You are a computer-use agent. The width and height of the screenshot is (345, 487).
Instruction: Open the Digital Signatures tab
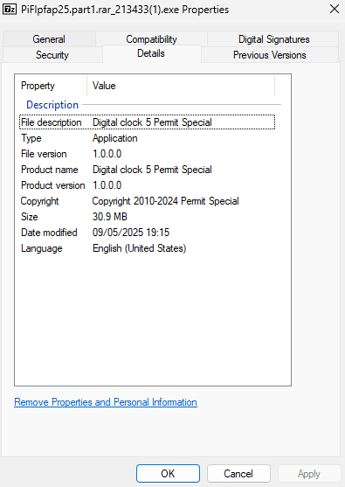pos(273,39)
